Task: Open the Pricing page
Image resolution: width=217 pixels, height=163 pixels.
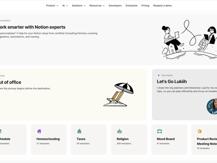Action: [x=145, y=5]
